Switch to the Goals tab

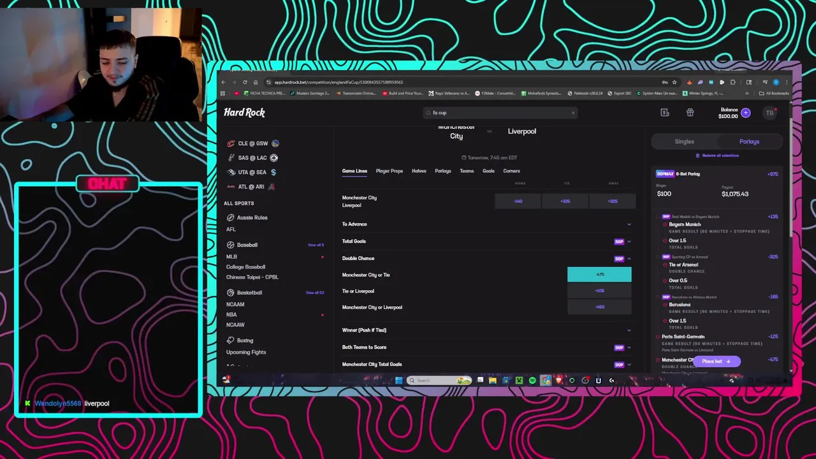488,171
